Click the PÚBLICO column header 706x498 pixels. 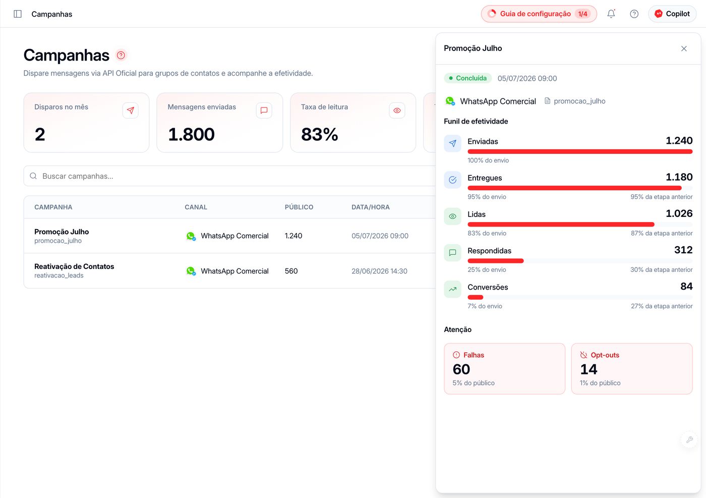(x=299, y=207)
